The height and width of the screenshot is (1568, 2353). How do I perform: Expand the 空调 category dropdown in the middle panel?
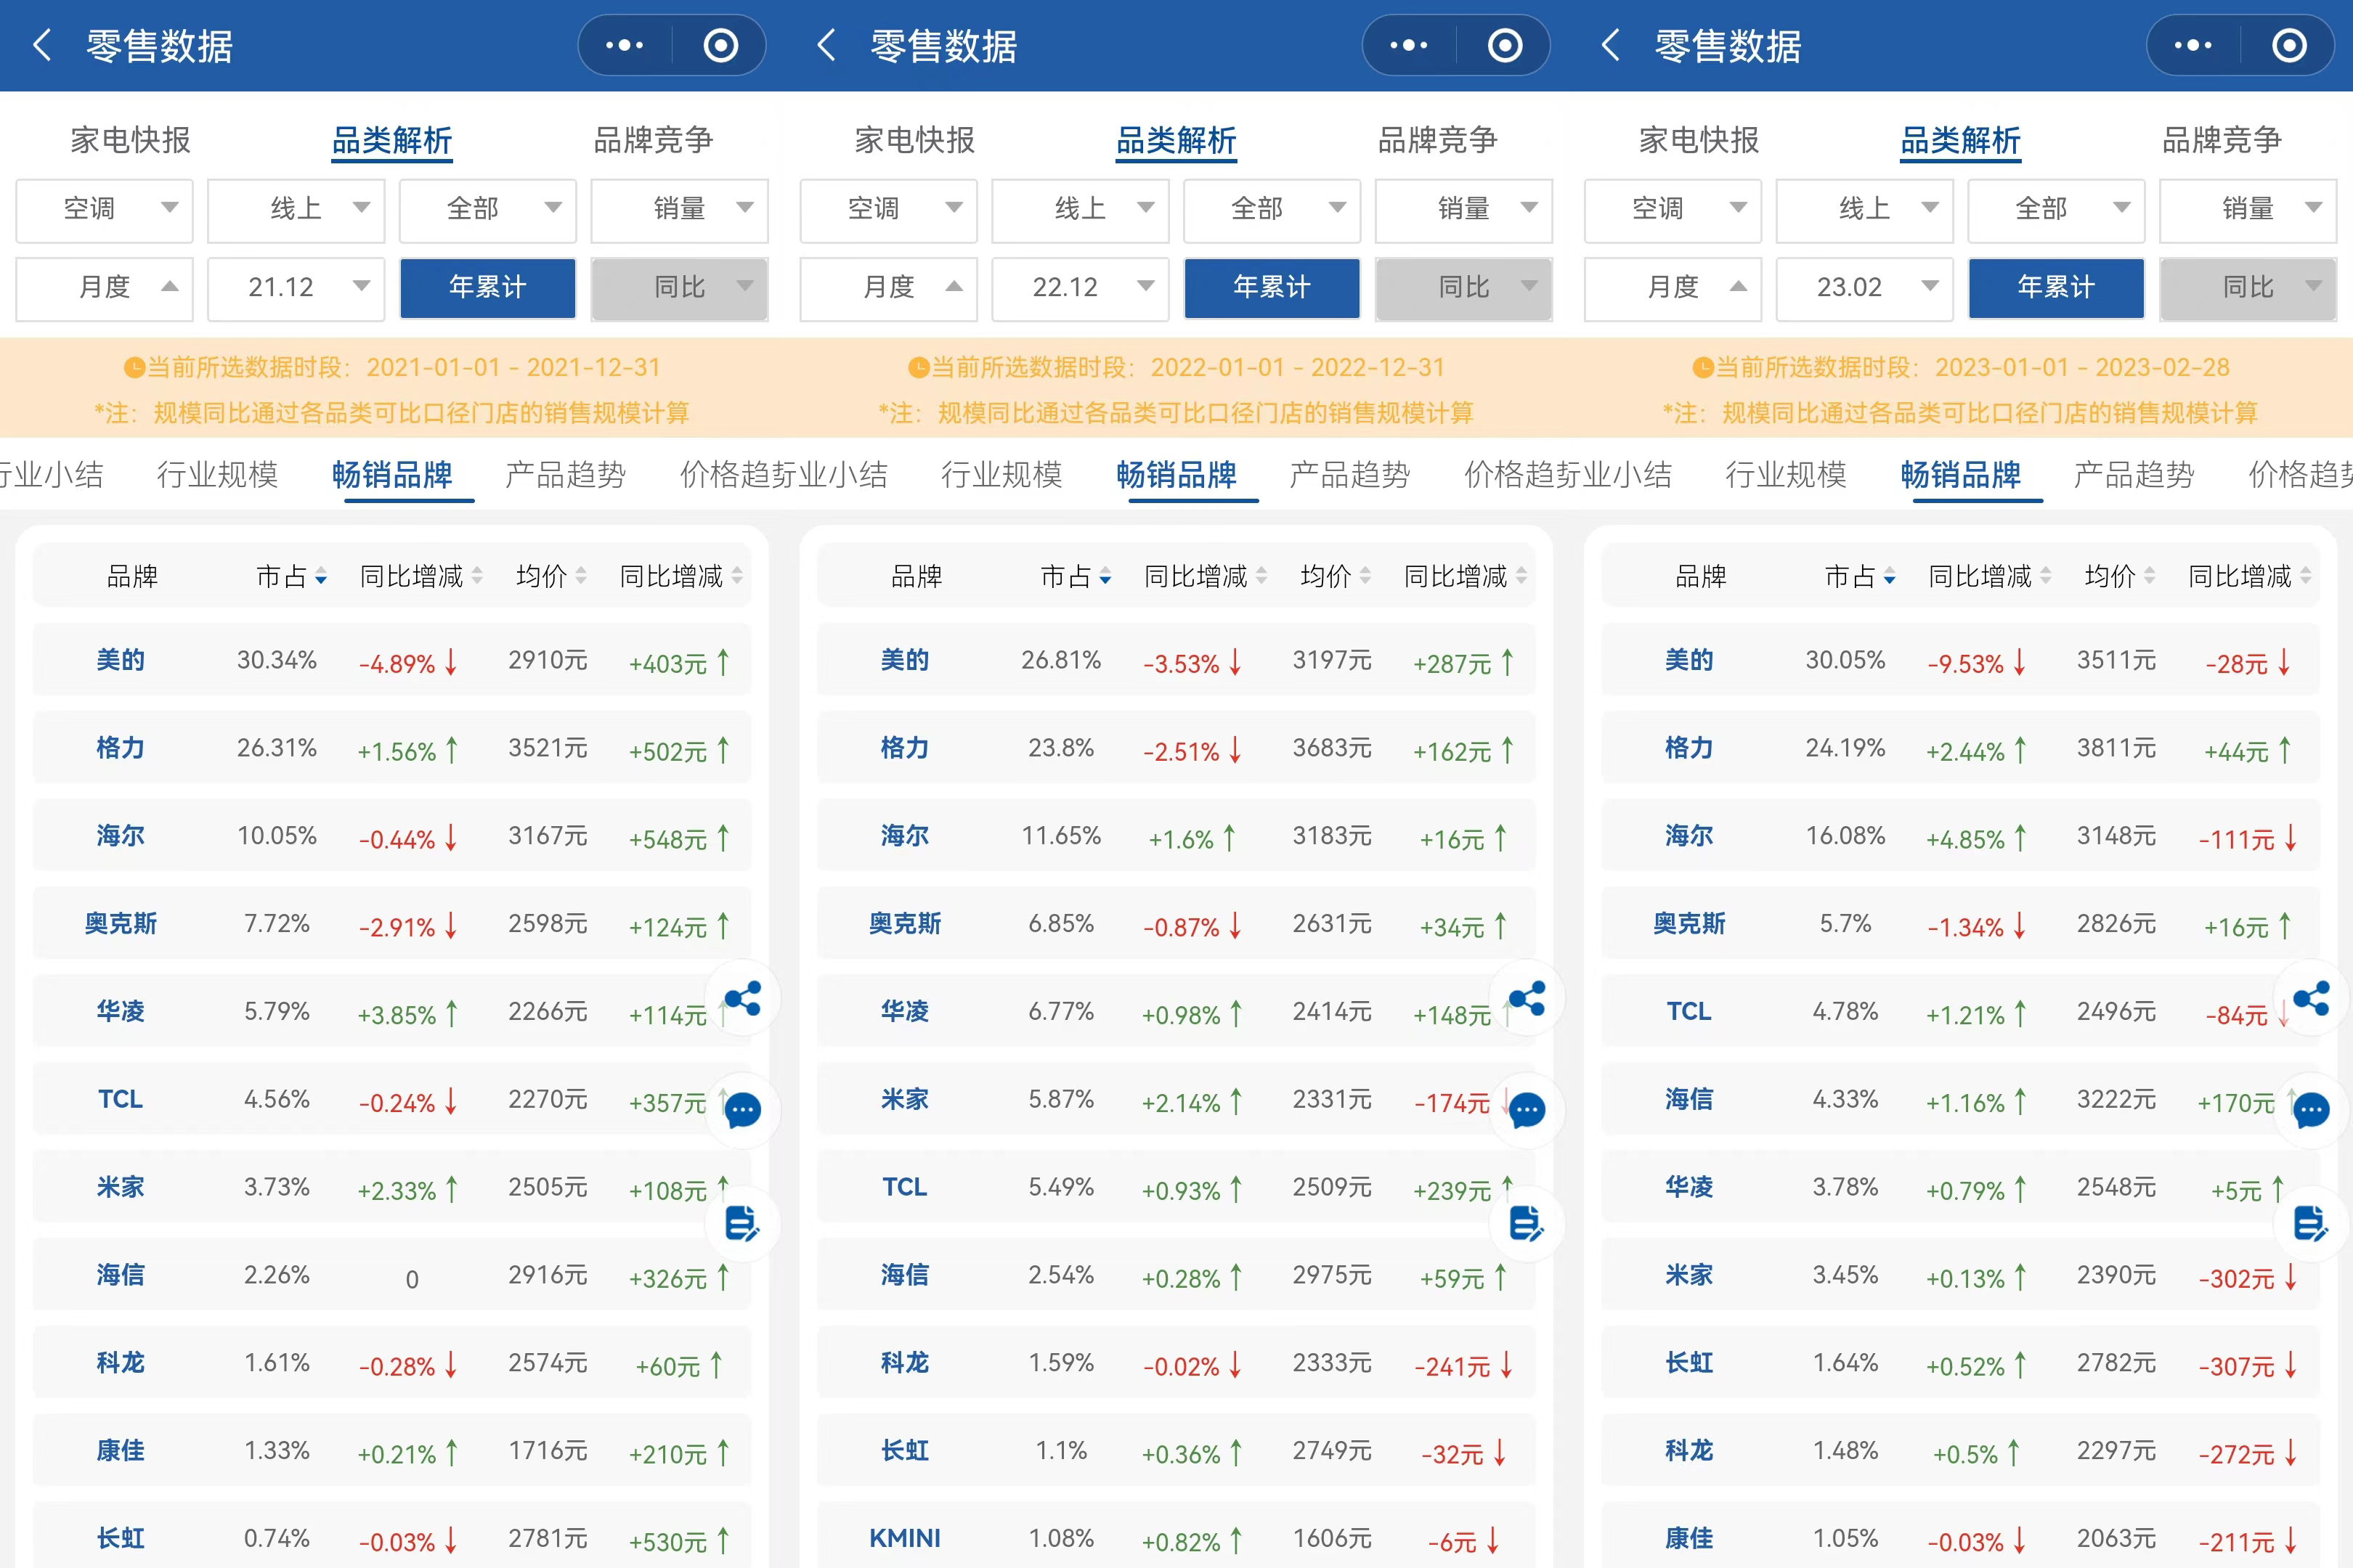tap(888, 209)
